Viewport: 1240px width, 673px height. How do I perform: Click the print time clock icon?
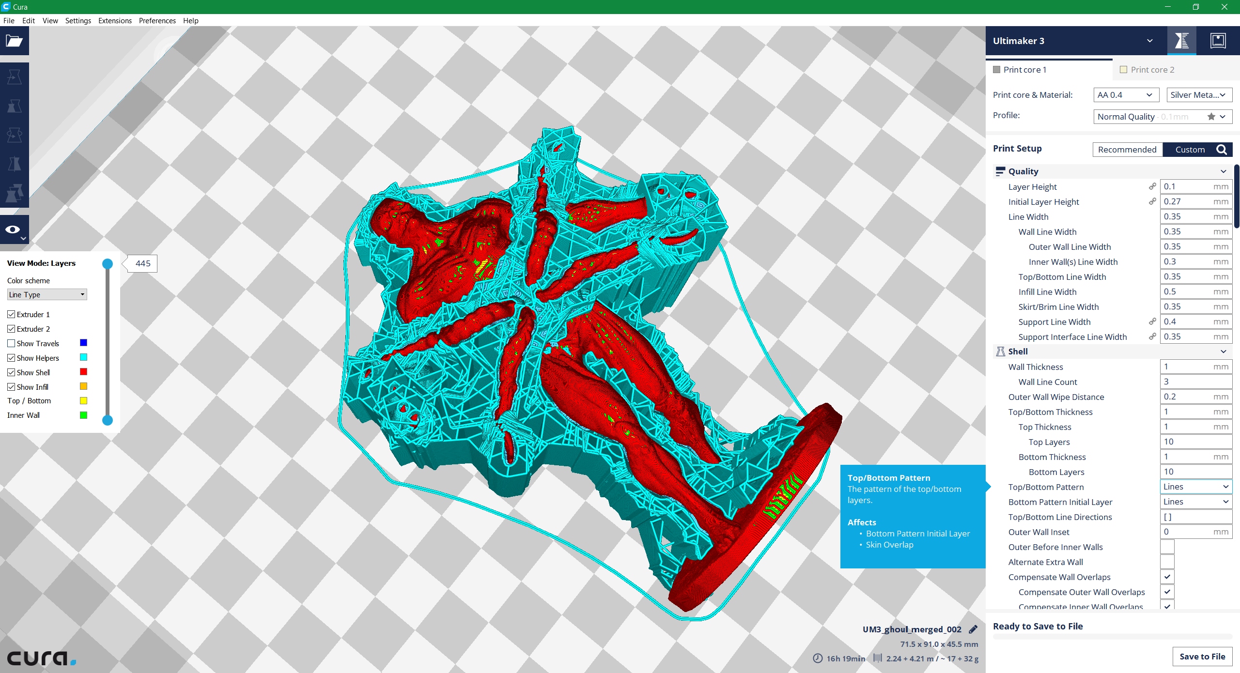[x=818, y=658]
